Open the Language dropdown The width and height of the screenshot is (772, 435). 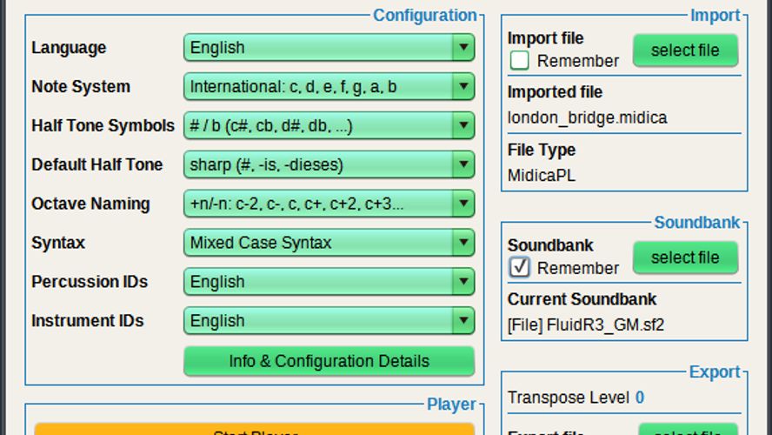(329, 48)
